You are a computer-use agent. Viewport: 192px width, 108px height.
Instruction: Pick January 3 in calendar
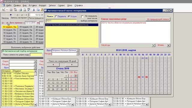(76, 76)
